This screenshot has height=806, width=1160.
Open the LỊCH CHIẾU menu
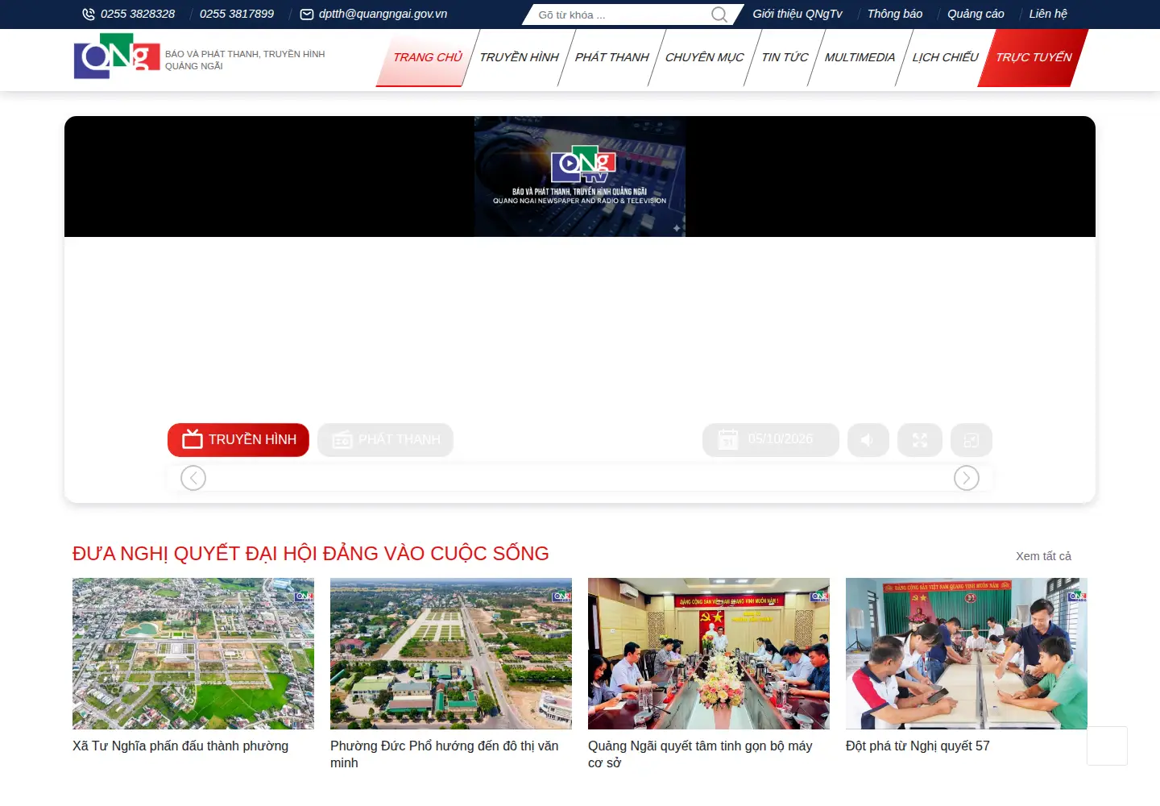[945, 57]
